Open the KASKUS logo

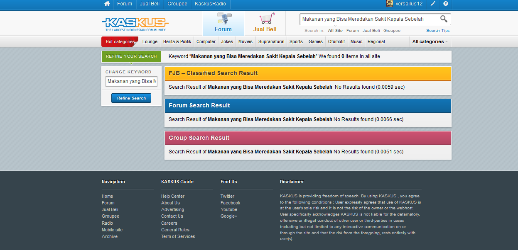pyautogui.click(x=135, y=23)
